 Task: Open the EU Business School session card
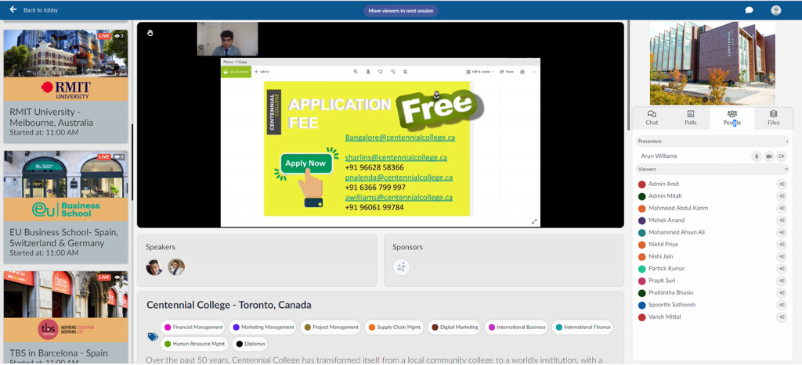pos(66,207)
